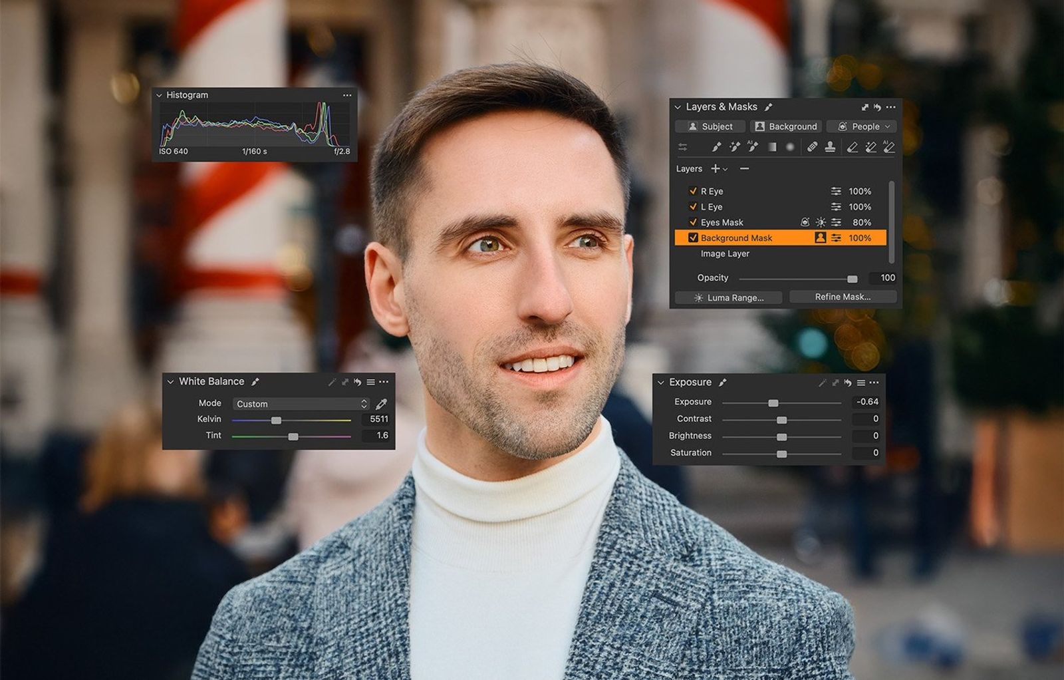This screenshot has height=680, width=1064.
Task: Click the brush icon next to Exposure title
Action: point(723,383)
